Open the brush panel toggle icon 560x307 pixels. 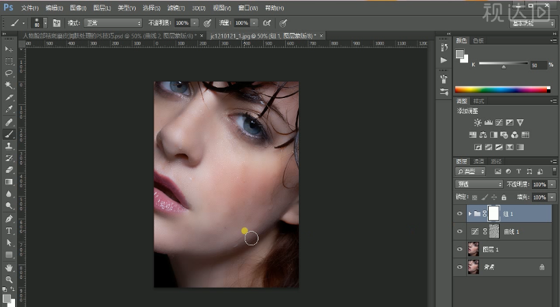[57, 23]
